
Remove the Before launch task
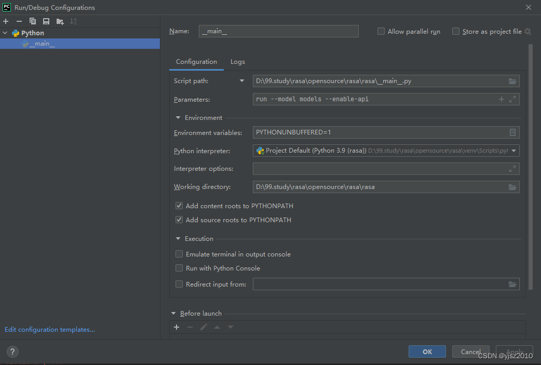[190, 327]
